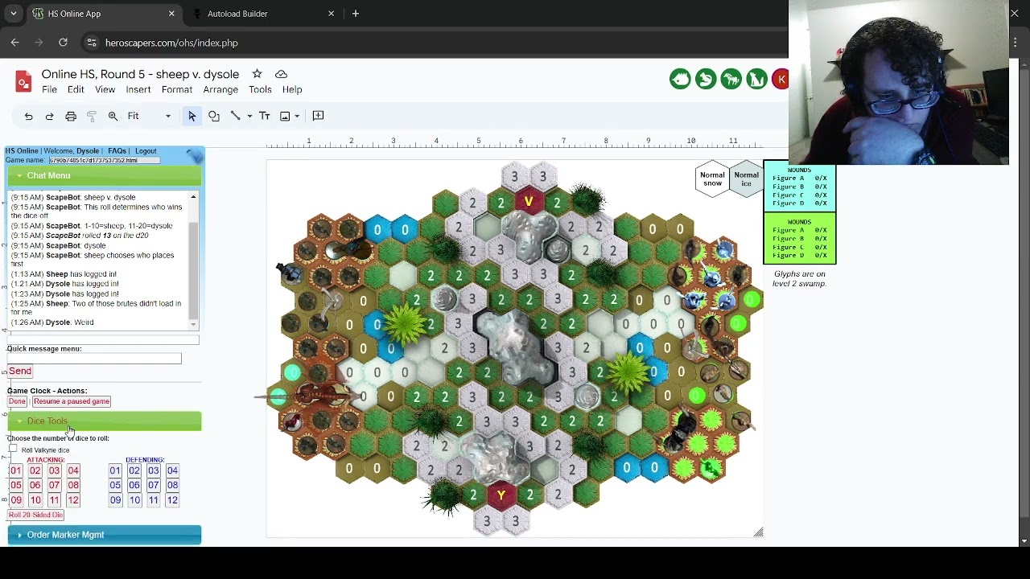The width and height of the screenshot is (1030, 579).
Task: Open the Shape tool
Action: coord(214,116)
